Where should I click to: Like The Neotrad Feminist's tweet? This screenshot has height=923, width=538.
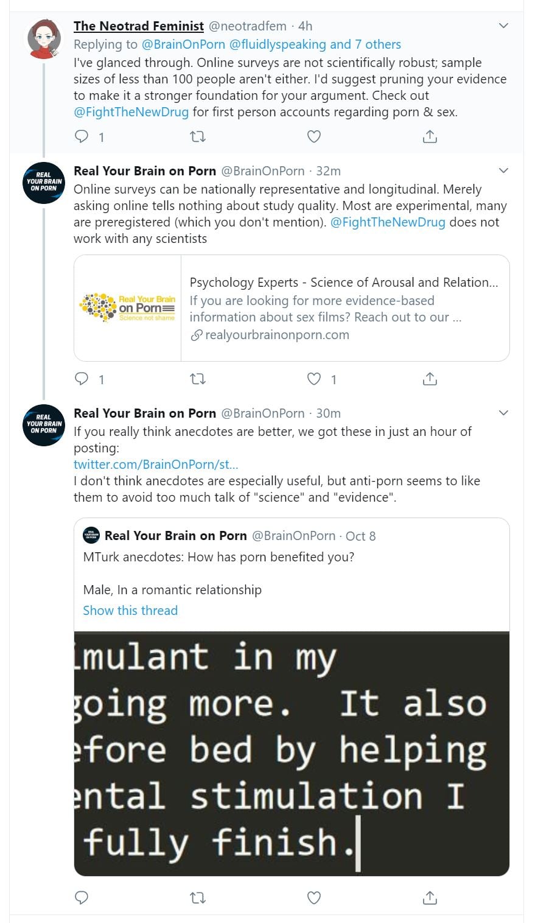(x=313, y=136)
